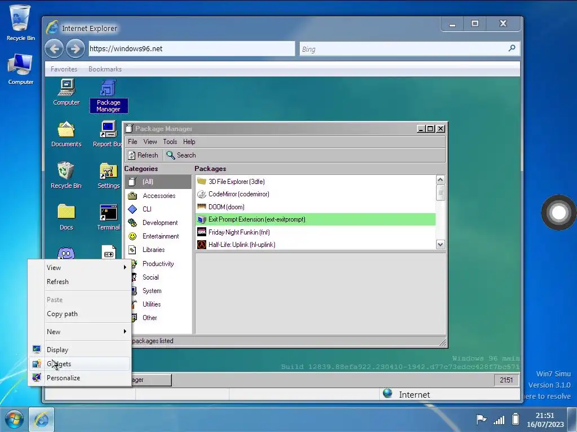The height and width of the screenshot is (432, 577).
Task: Open the Settings shortcut icon
Action: coord(109,175)
